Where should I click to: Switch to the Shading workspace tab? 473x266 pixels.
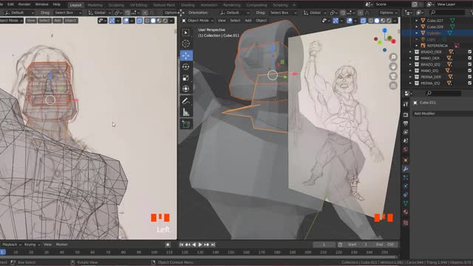tap(188, 5)
